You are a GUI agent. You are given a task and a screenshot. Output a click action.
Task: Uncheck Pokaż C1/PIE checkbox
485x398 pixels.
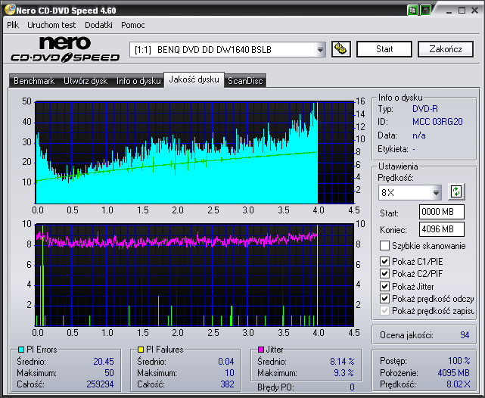coord(384,261)
